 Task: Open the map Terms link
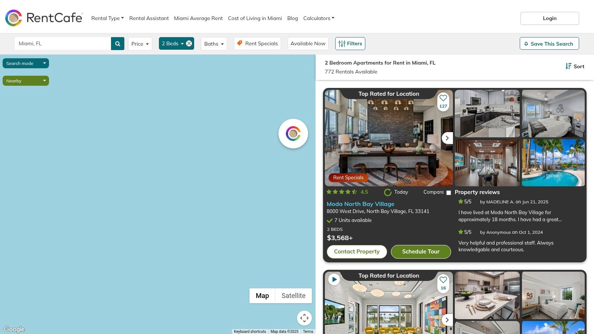[308, 331]
